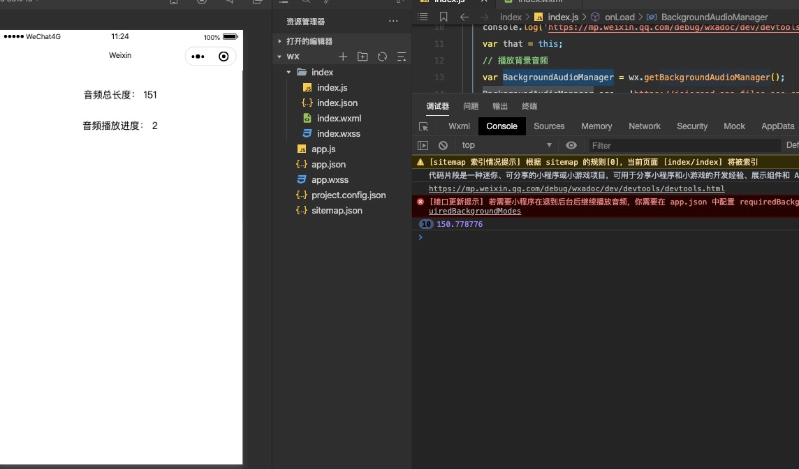The height and width of the screenshot is (469, 799).
Task: Open the simulator capsule menu (three dots)
Action: (198, 57)
